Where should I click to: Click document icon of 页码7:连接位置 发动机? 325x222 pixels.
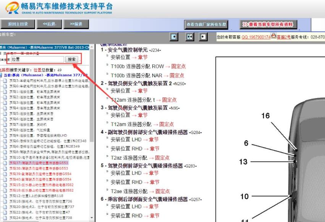(x=5, y=124)
